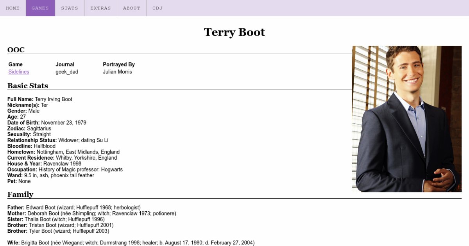Screen dimensions: 469x246
Task: Select the GAMES tab in navigation
Action: (40, 8)
